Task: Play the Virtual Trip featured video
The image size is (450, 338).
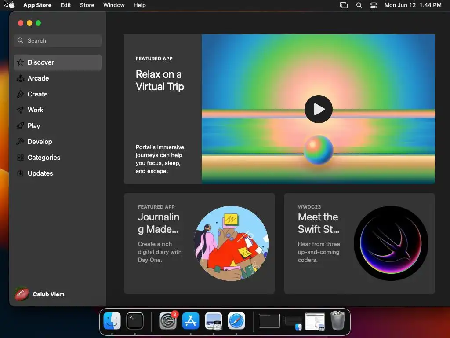Action: point(319,109)
